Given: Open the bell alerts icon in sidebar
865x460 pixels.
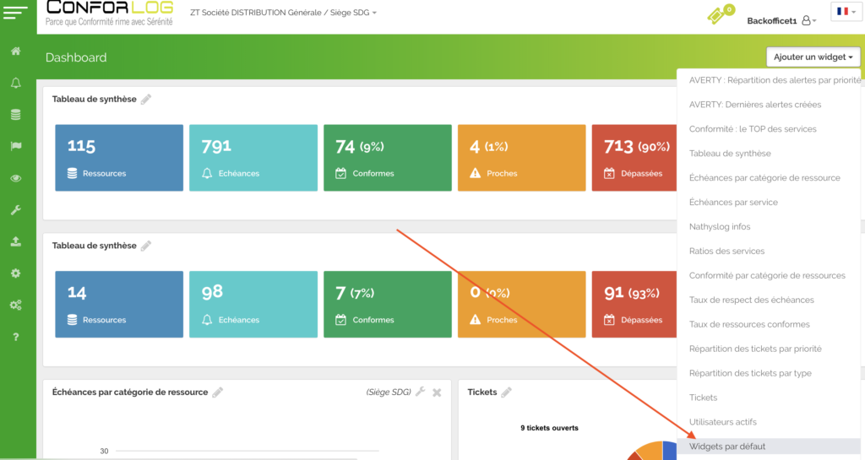Looking at the screenshot, I should 15,83.
